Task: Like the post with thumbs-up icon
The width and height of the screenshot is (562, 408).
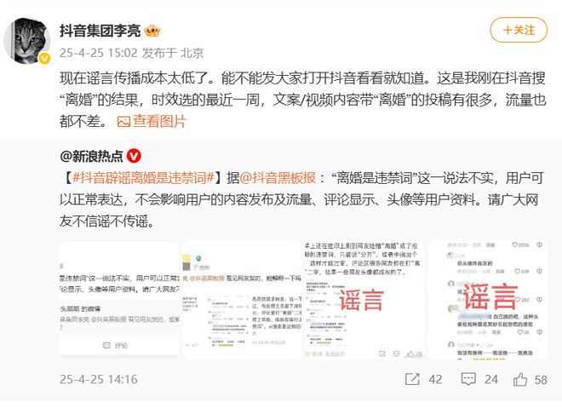Action: (520, 379)
